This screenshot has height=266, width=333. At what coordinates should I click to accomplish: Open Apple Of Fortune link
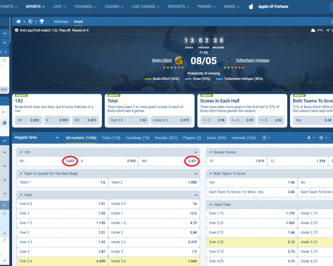273,7
